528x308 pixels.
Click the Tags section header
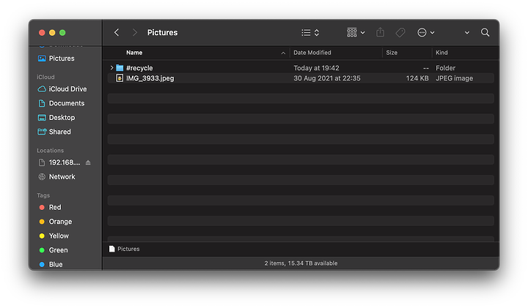tap(43, 195)
